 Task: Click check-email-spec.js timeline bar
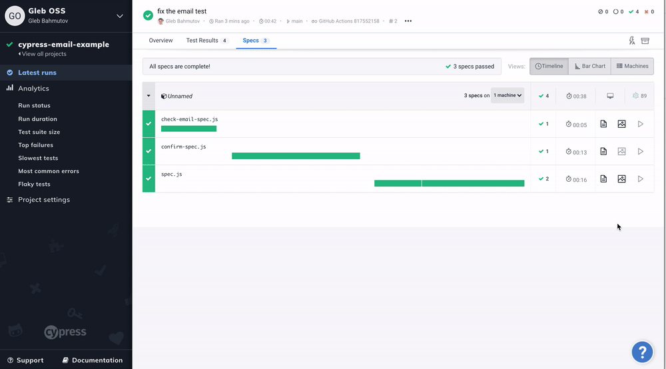[188, 129]
